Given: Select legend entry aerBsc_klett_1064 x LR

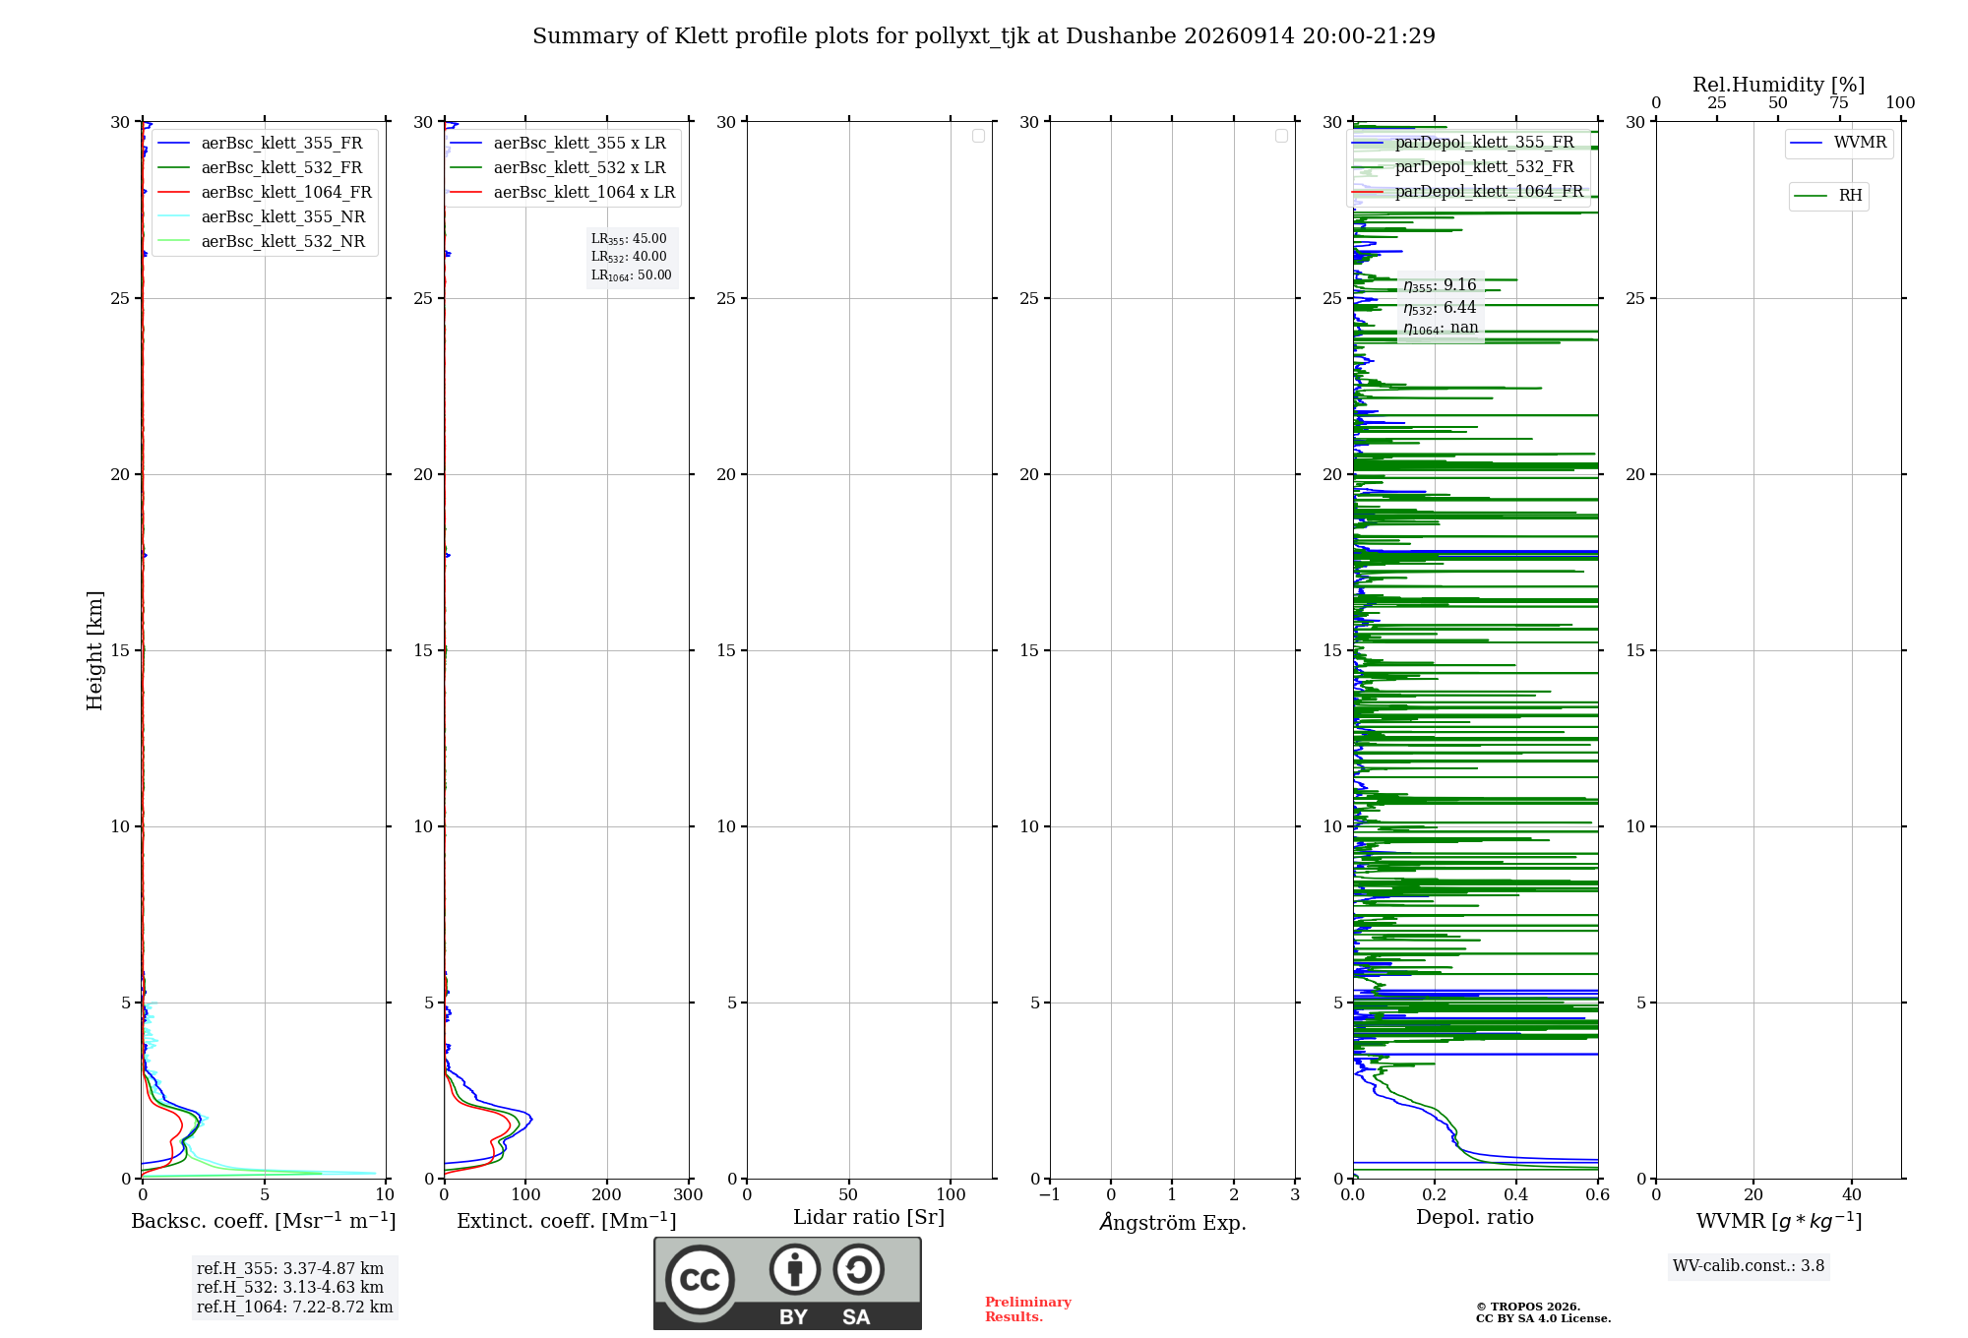Looking at the screenshot, I should pos(564,193).
